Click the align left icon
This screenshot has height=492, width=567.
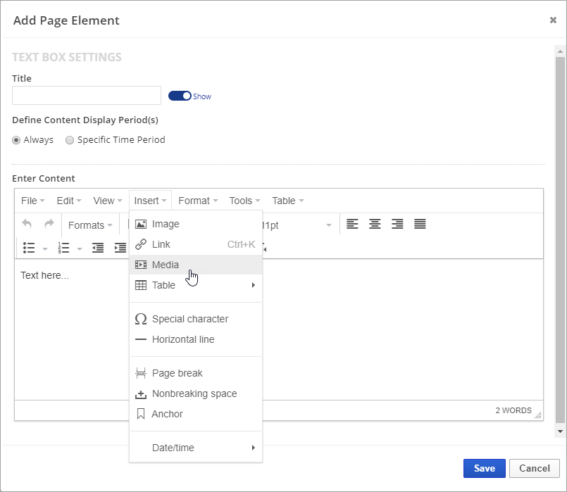352,225
